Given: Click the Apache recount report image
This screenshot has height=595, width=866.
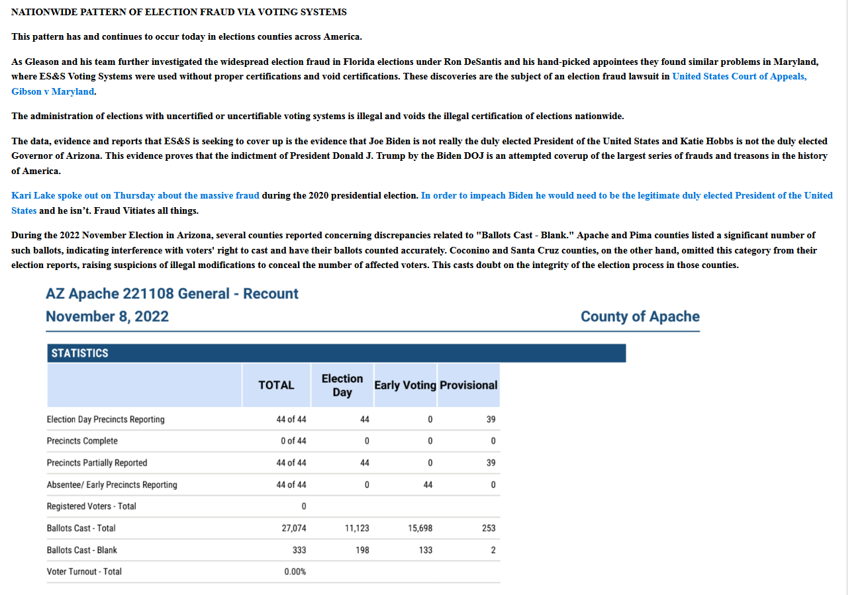Looking at the screenshot, I should tap(373, 435).
